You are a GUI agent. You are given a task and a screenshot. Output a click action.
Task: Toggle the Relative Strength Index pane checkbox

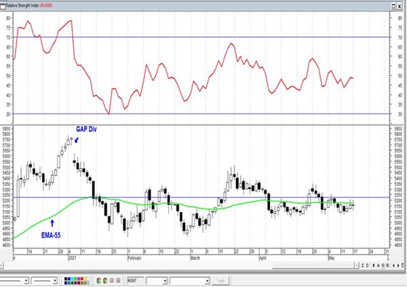click(x=3, y=6)
